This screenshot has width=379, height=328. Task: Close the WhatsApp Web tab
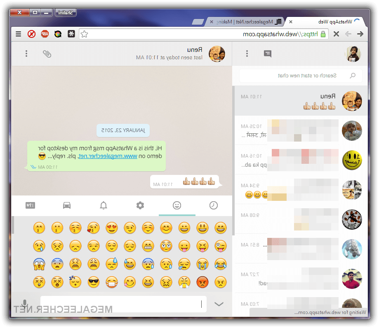(x=291, y=22)
